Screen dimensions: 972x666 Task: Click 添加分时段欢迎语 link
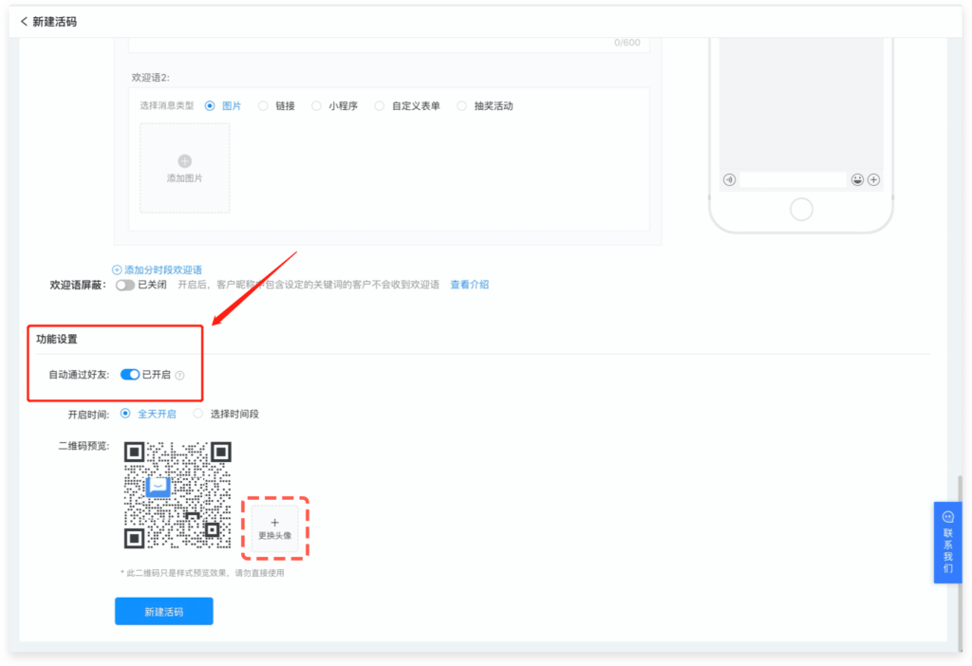coord(163,270)
